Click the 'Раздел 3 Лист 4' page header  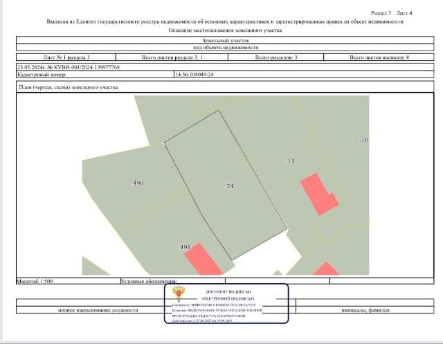(391, 13)
